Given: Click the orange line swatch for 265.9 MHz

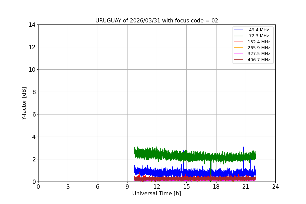Looking at the screenshot, I should click(x=239, y=48).
